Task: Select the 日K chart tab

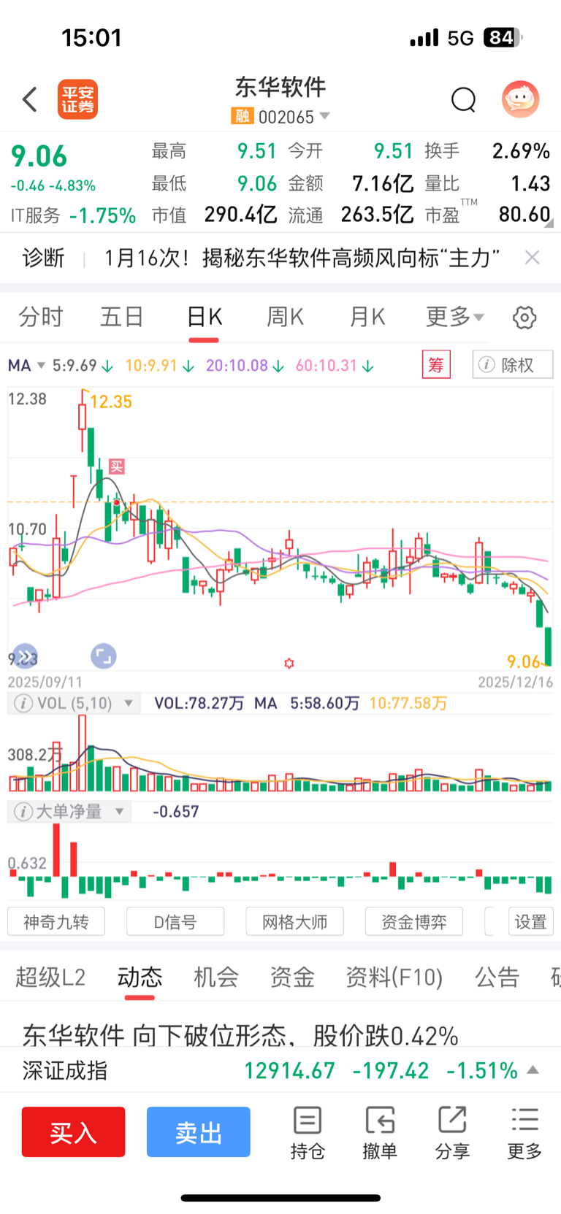Action: click(x=204, y=317)
